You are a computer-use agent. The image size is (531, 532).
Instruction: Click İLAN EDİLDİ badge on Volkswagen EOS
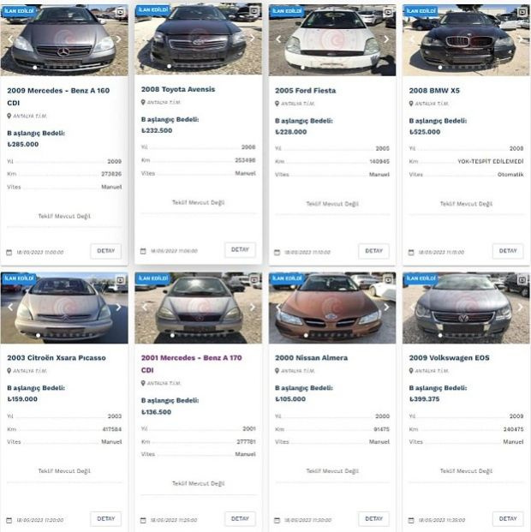[421, 278]
